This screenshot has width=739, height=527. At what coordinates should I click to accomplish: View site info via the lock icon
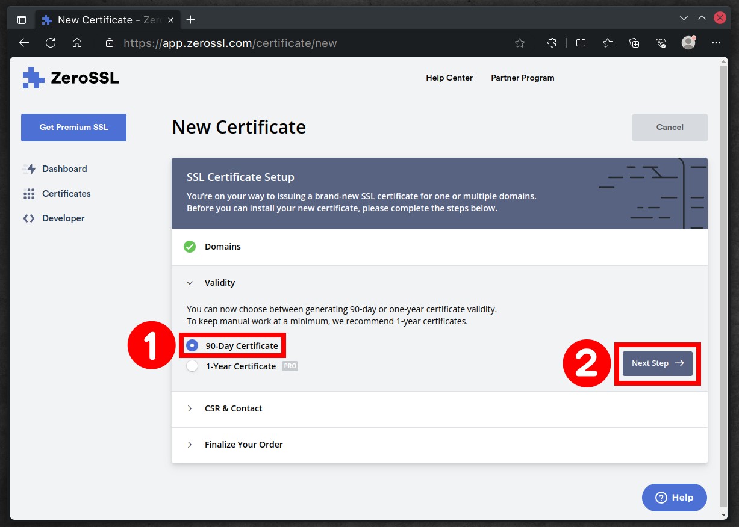(x=109, y=43)
